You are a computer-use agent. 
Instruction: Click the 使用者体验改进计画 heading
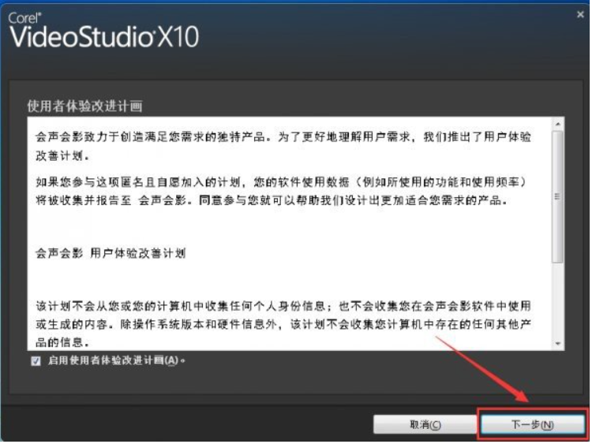[x=84, y=106]
